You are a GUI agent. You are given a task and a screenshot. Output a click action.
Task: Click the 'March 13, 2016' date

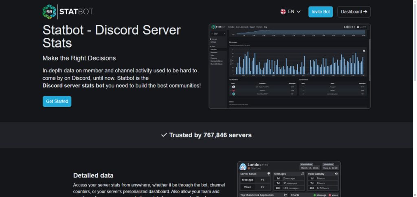click(x=309, y=168)
